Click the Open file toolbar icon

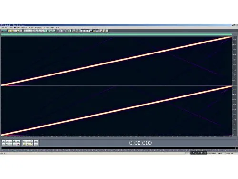tap(10, 31)
